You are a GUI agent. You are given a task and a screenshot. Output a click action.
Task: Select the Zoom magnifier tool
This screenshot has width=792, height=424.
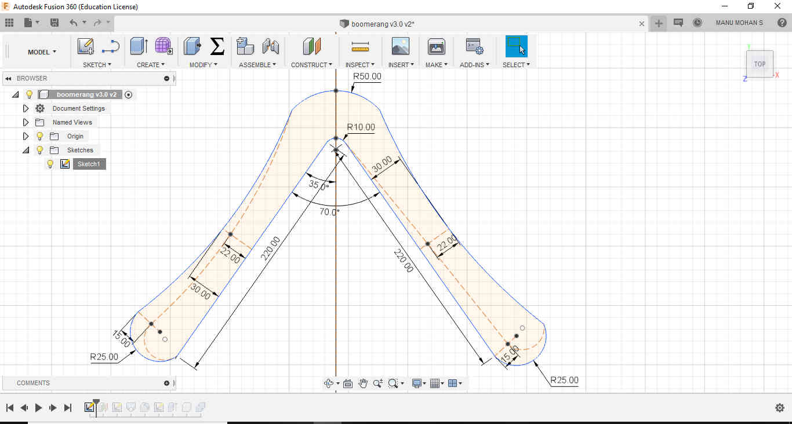point(378,383)
